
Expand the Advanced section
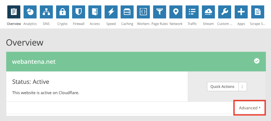point(250,108)
